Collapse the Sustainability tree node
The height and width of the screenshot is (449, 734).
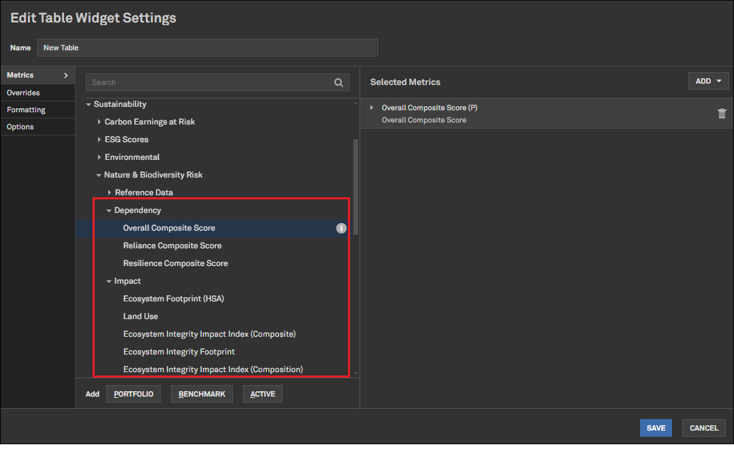89,105
